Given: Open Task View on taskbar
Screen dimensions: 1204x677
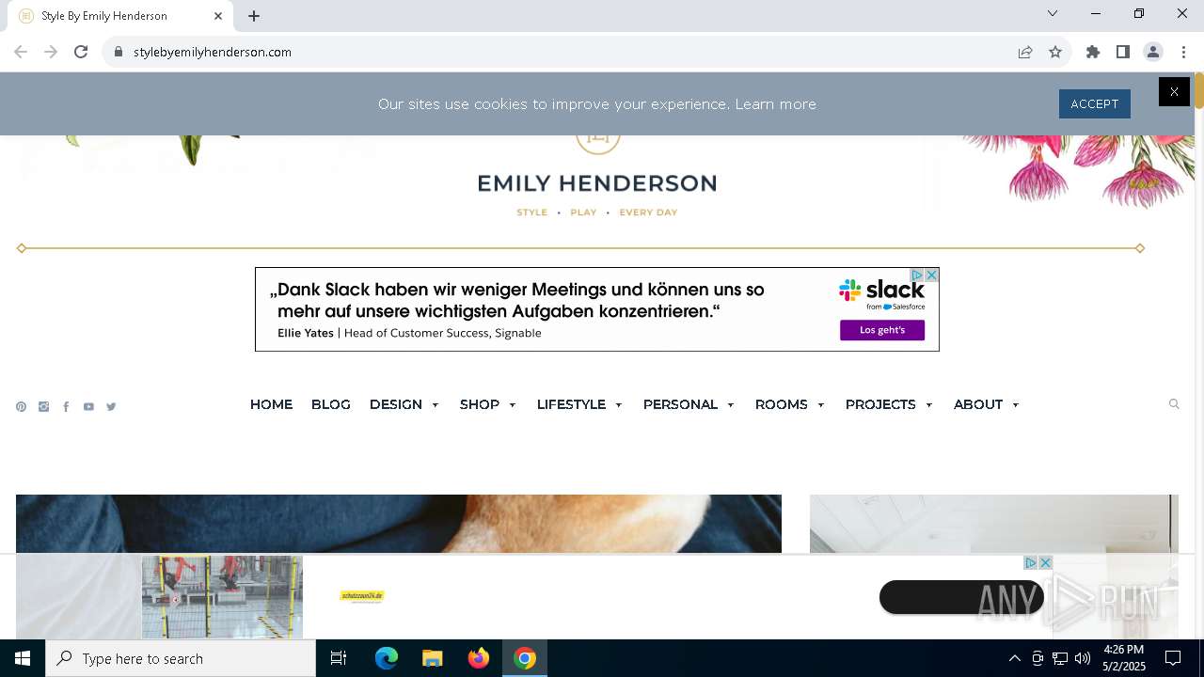Looking at the screenshot, I should [339, 658].
